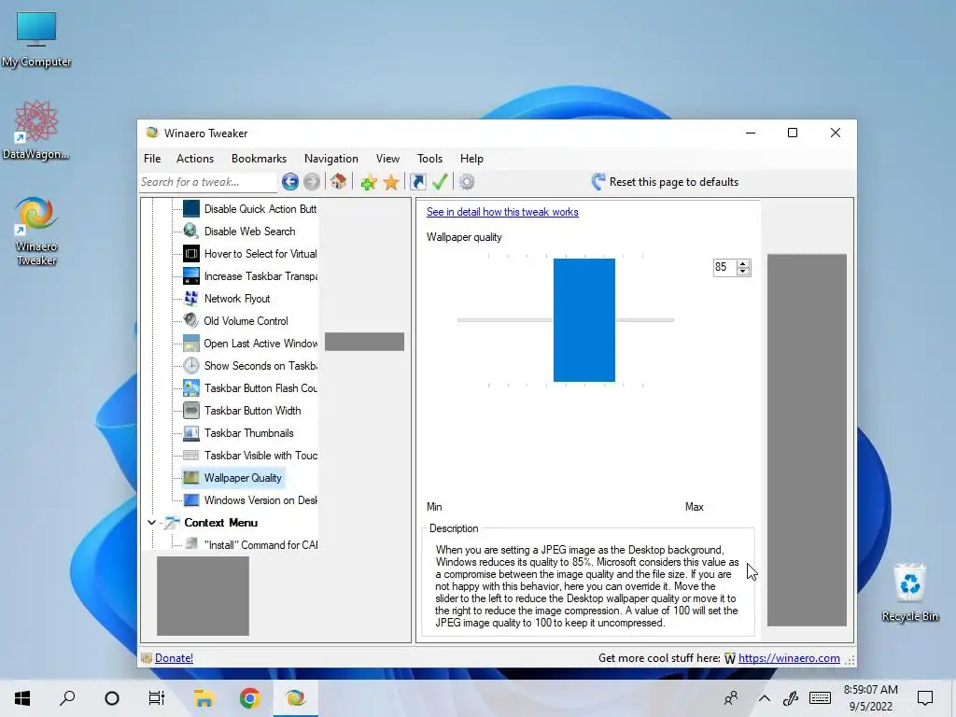Open the DataWagon desktop shortcut

pyautogui.click(x=36, y=130)
